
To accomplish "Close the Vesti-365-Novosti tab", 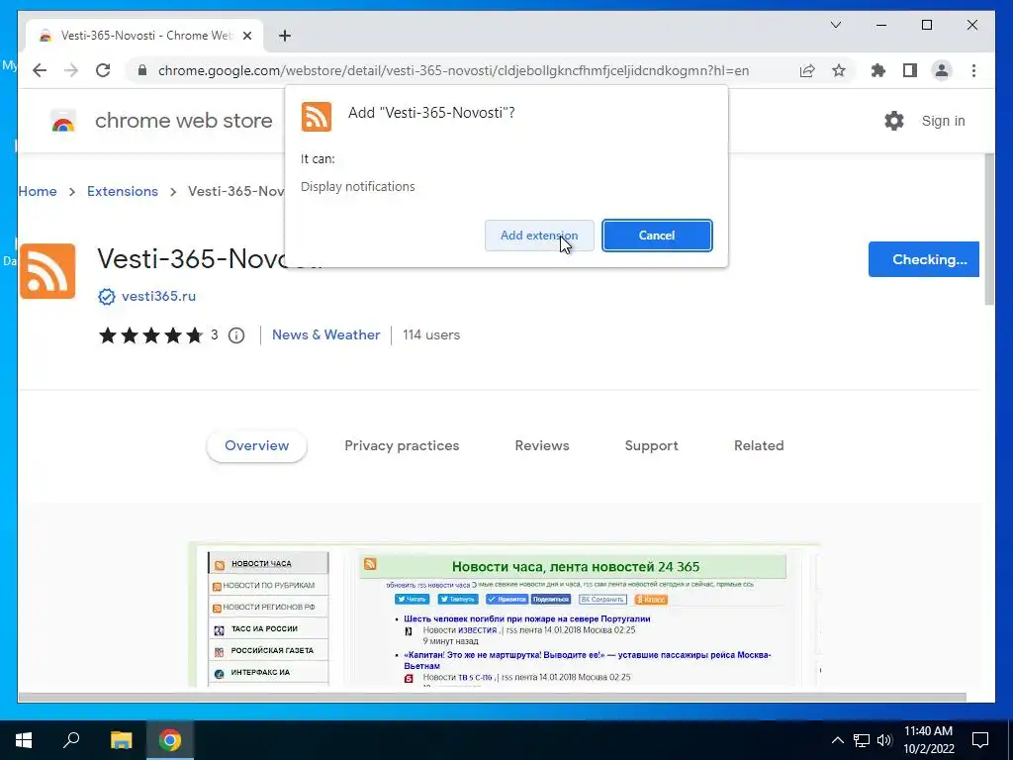I will click(x=246, y=36).
